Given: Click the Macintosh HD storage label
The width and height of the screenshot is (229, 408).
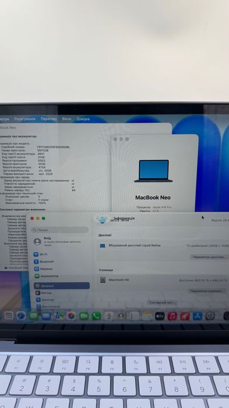Looking at the screenshot, I should pyautogui.click(x=119, y=280).
